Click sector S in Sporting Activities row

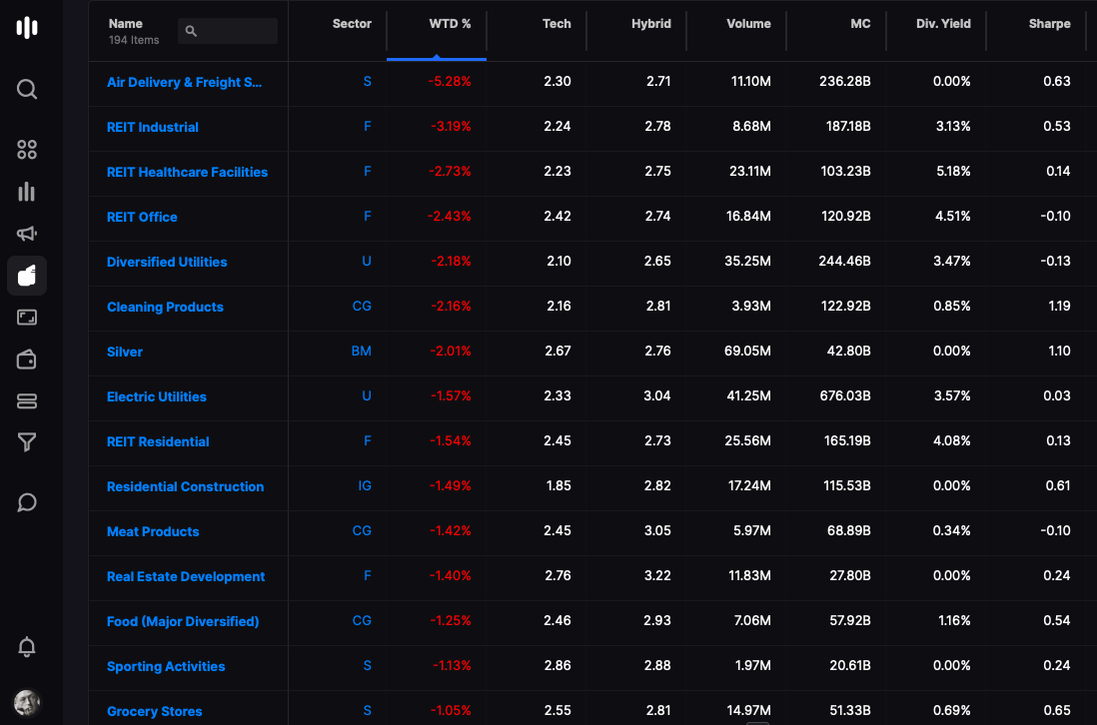(x=367, y=665)
